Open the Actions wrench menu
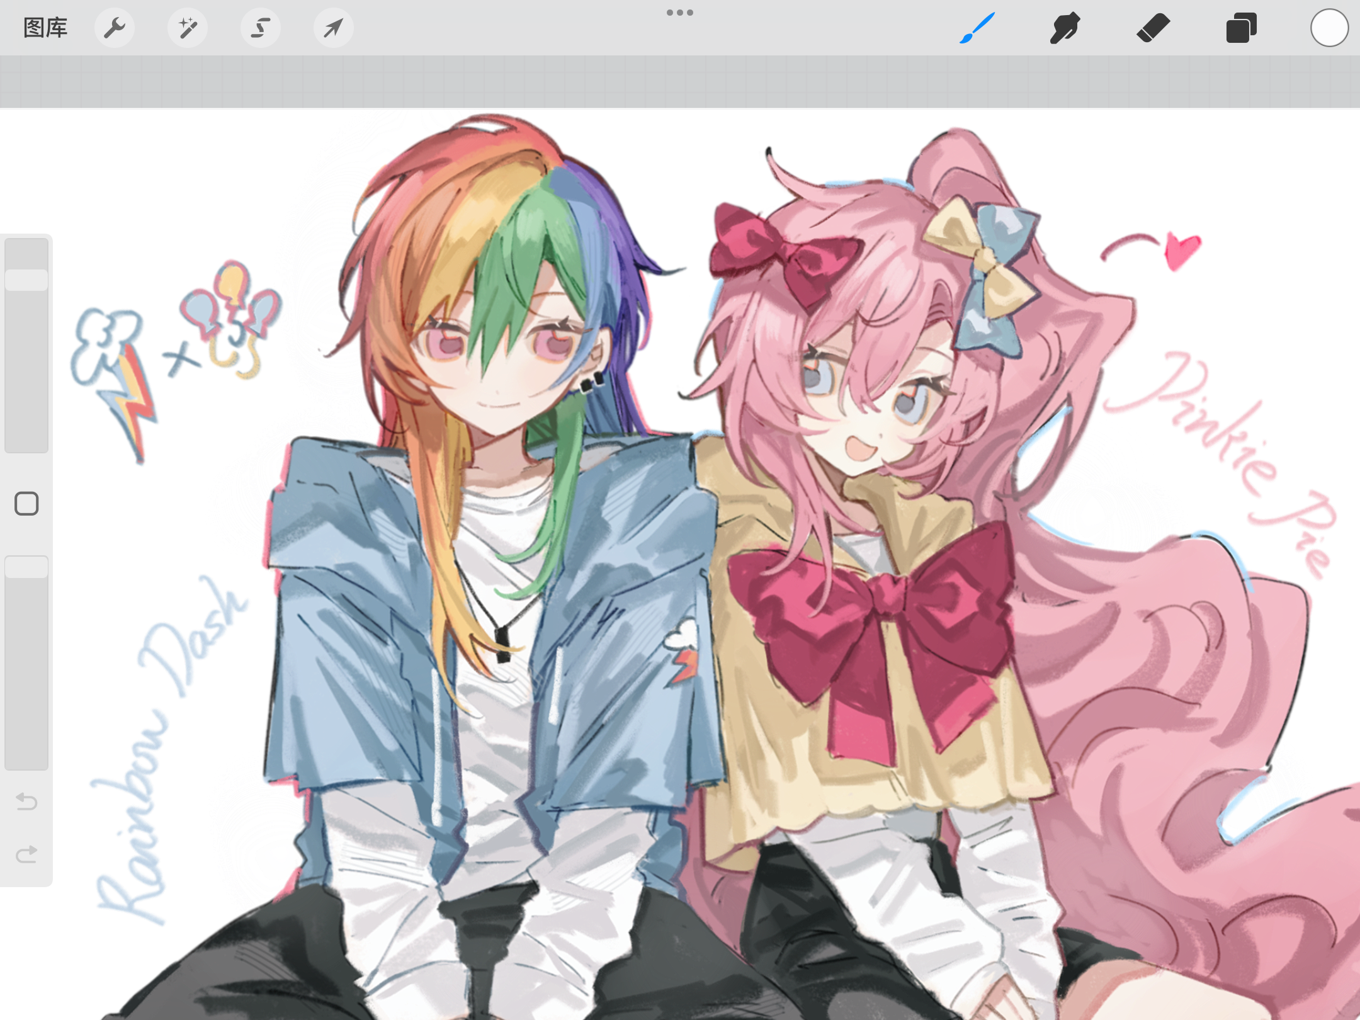 (115, 28)
